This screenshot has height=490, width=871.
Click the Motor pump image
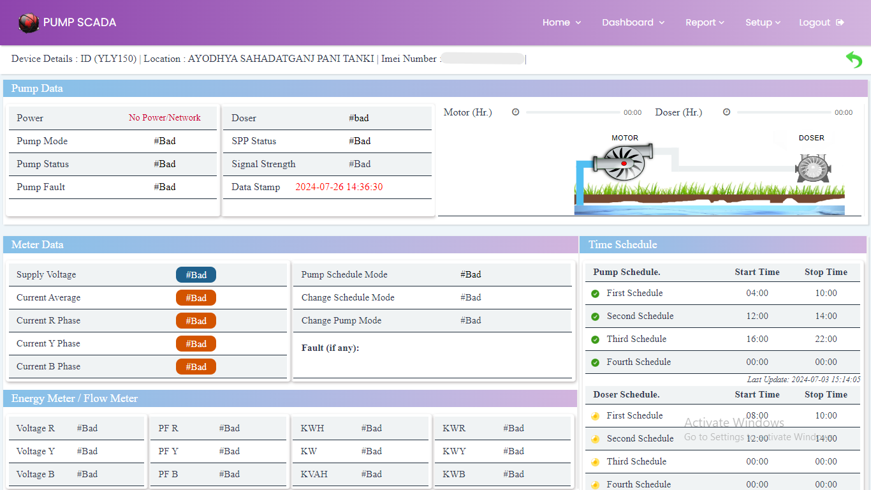click(x=622, y=161)
